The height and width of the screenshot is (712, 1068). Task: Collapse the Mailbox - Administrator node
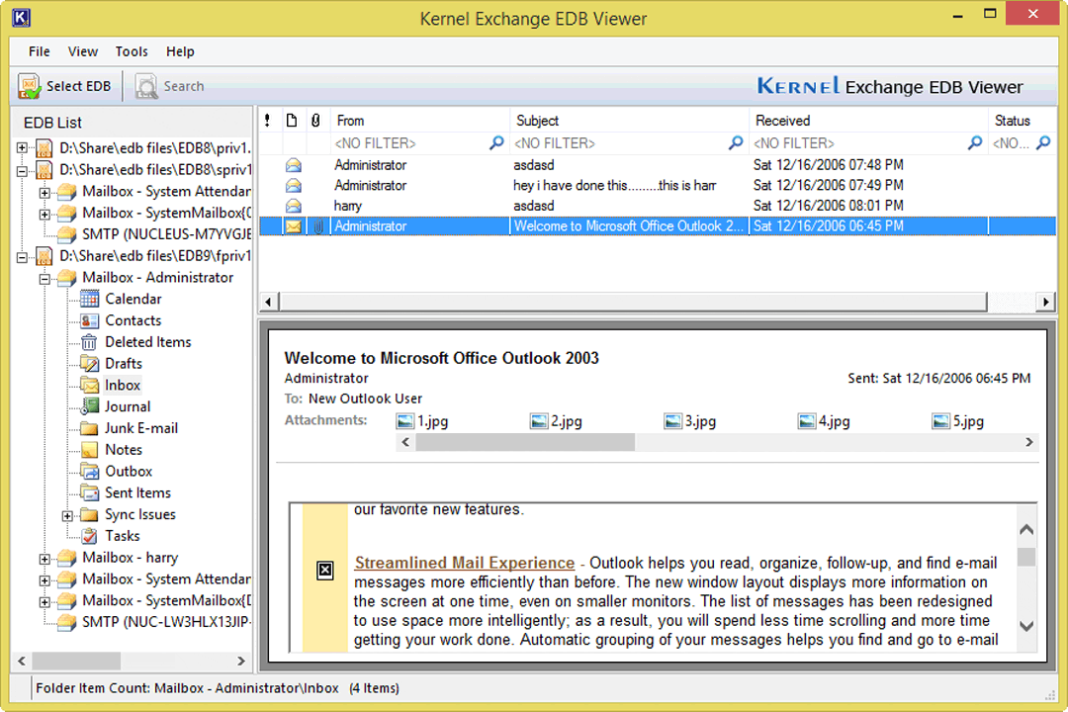tap(44, 277)
